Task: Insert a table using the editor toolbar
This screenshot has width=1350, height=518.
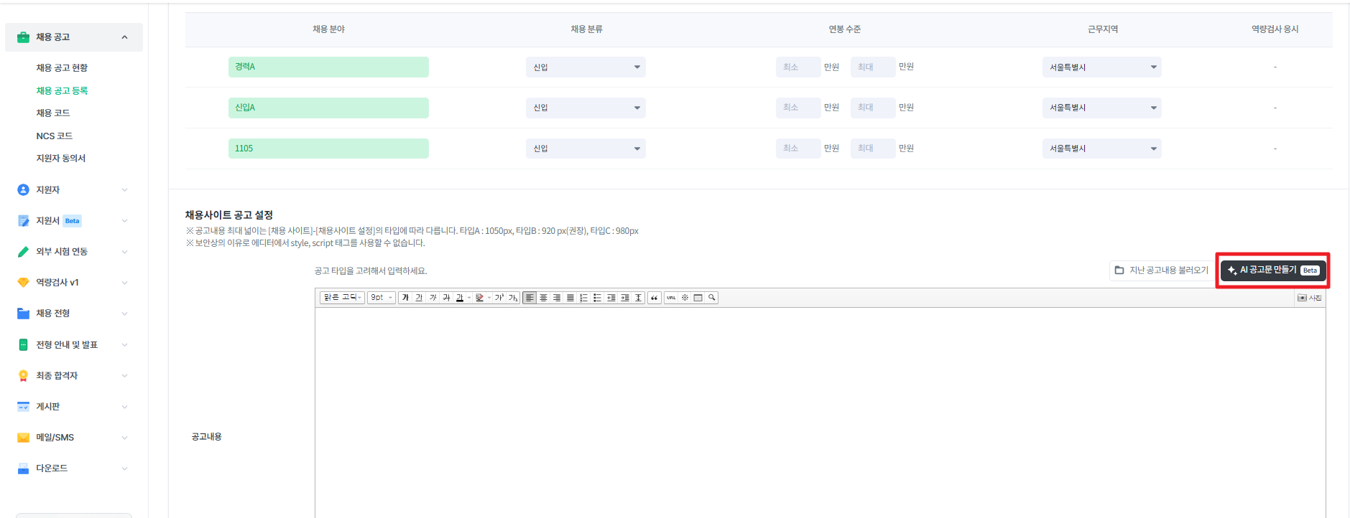Action: pyautogui.click(x=698, y=298)
